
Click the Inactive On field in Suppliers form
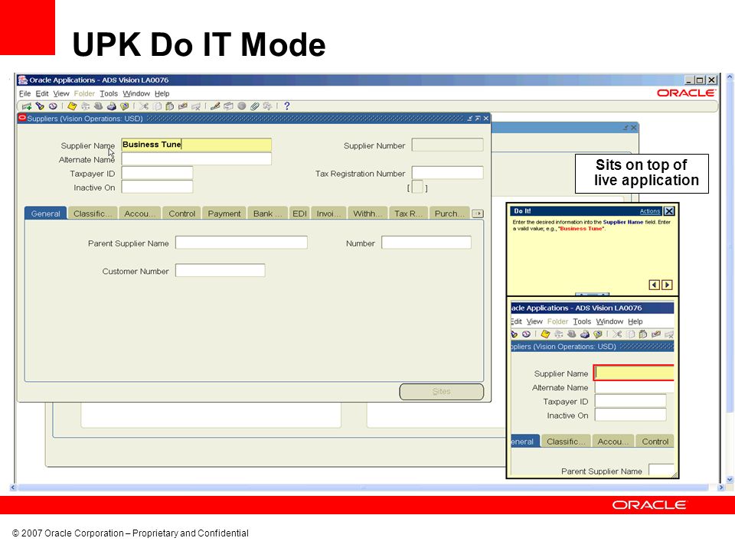tap(157, 187)
